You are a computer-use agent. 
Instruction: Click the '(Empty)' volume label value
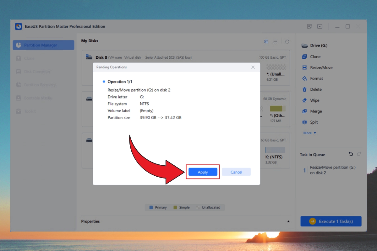pos(147,111)
